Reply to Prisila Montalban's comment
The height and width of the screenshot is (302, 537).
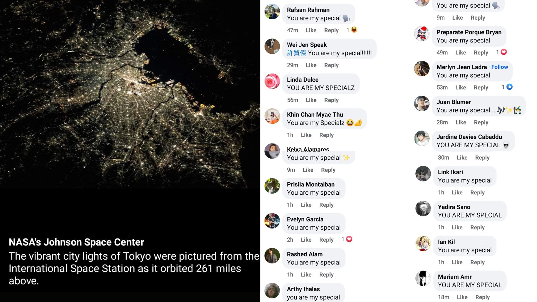tap(326, 205)
